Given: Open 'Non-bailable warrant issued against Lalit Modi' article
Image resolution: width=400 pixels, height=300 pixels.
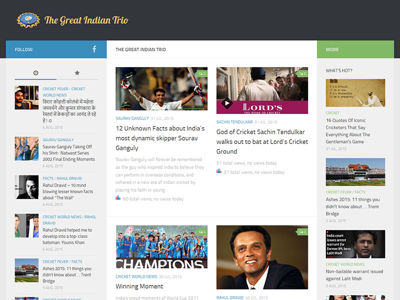Looking at the screenshot, I should tap(354, 275).
